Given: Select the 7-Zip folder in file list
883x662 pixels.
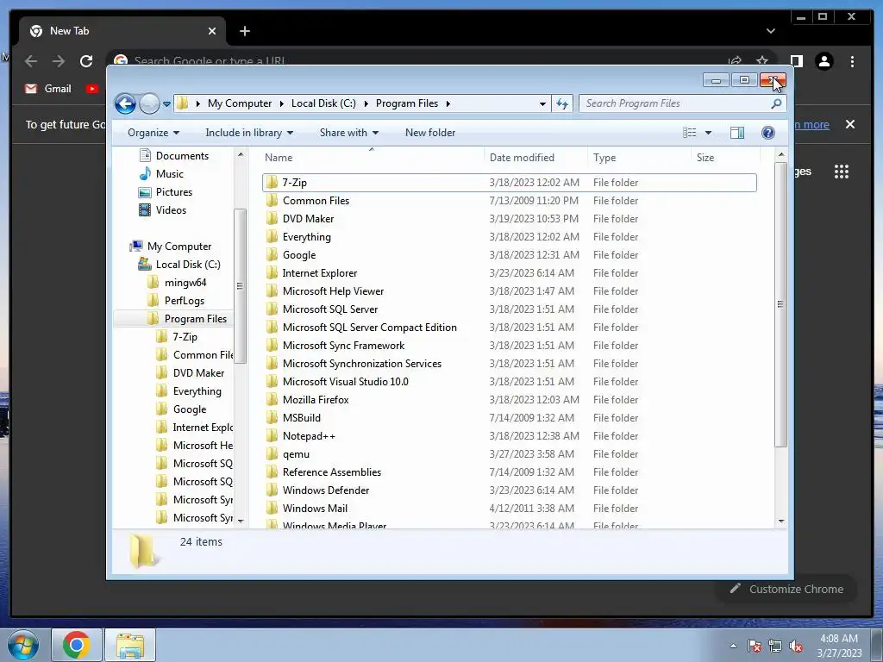Looking at the screenshot, I should (x=509, y=183).
